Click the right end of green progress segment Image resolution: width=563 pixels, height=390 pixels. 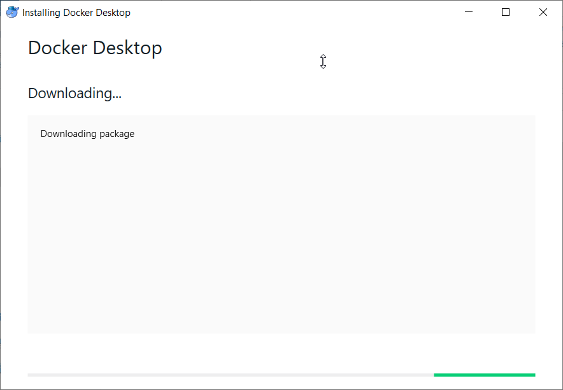(533, 375)
